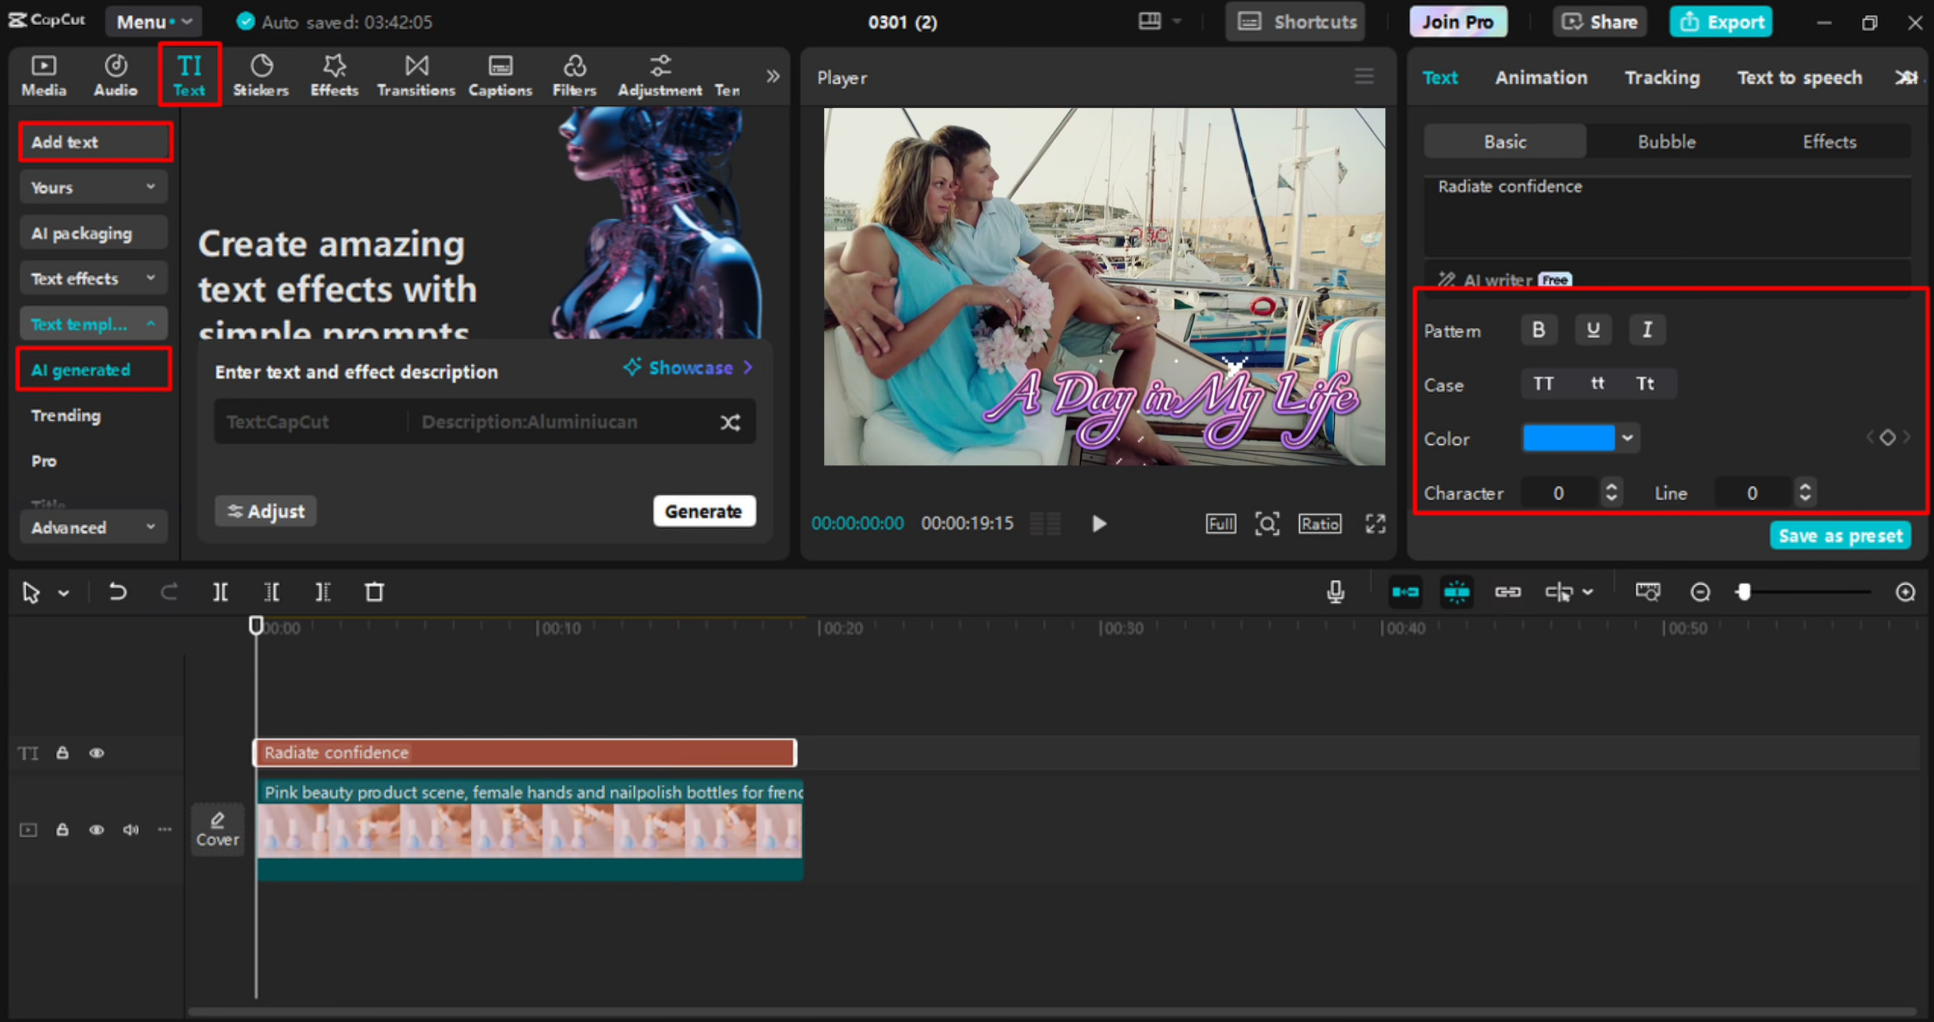Expand the Yours section
Image resolution: width=1934 pixels, height=1022 pixels.
[x=93, y=187]
